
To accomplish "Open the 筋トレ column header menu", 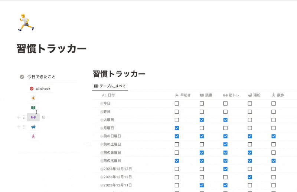I will pos(231,95).
